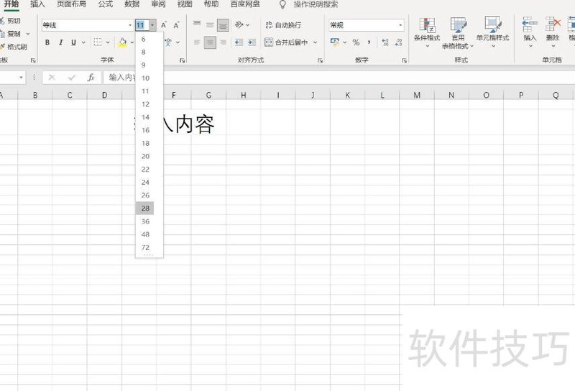Expand 复制 copy options arrow
The height and width of the screenshot is (391, 575).
coord(28,34)
